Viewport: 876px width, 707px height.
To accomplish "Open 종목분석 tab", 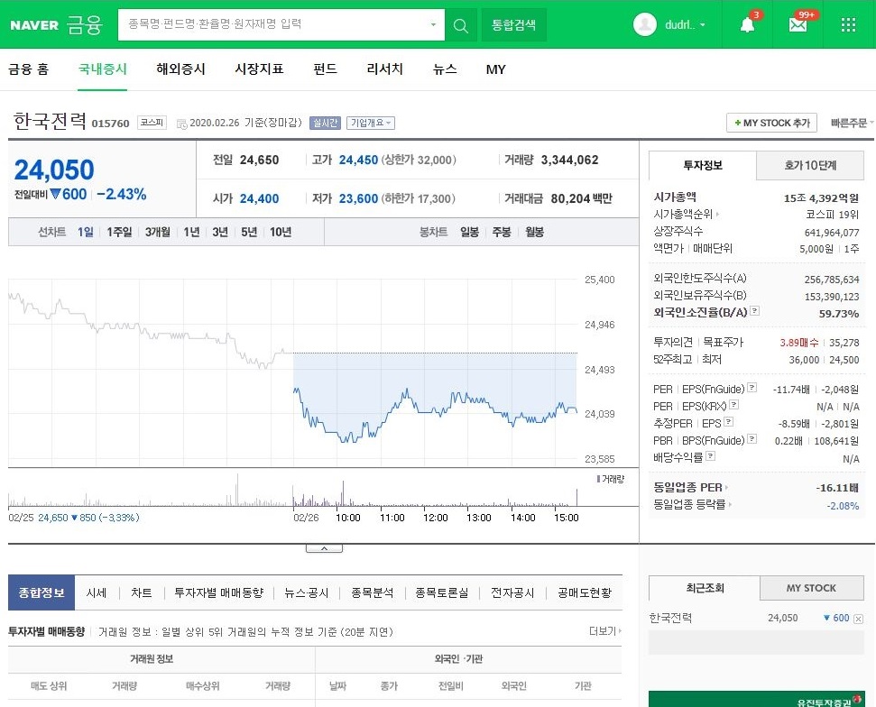I will [372, 593].
